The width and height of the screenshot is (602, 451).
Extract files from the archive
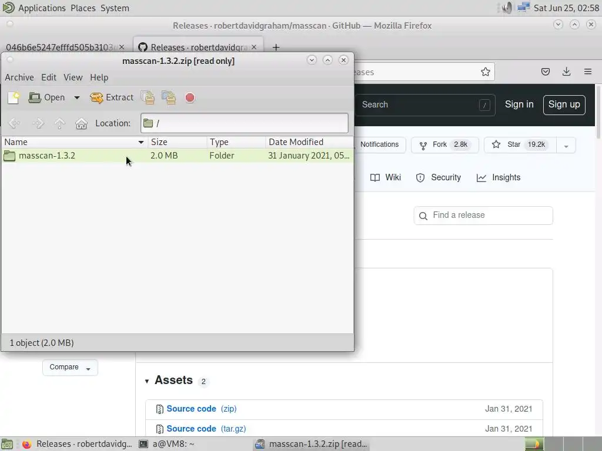click(112, 98)
